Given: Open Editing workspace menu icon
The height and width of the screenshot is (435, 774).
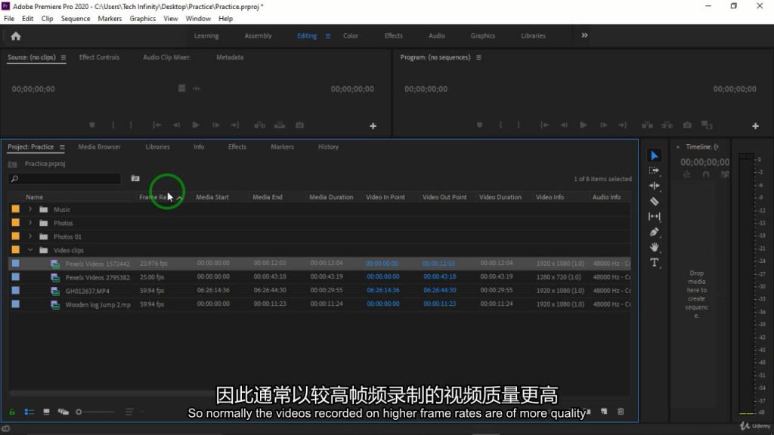Looking at the screenshot, I should 328,36.
